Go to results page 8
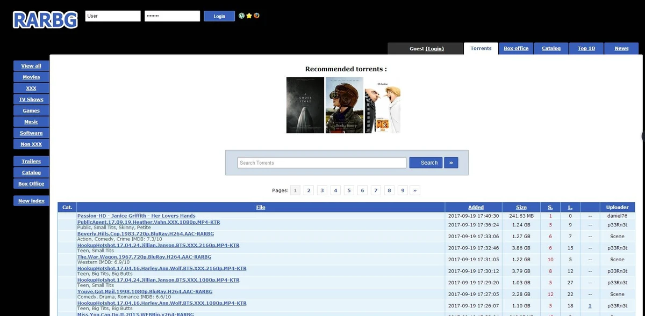 pyautogui.click(x=389, y=190)
